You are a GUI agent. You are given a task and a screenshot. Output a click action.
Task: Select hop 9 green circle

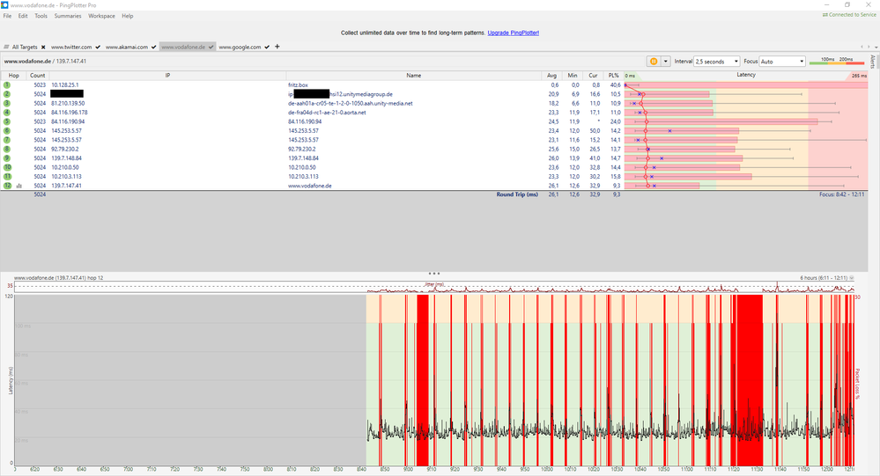[x=7, y=158]
